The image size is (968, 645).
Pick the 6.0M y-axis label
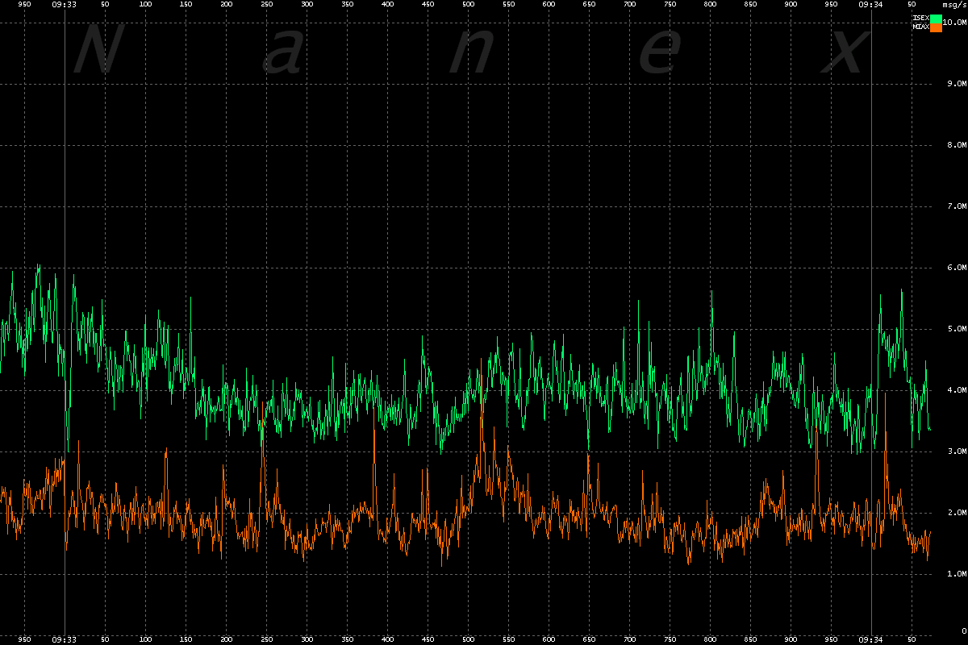(x=957, y=268)
